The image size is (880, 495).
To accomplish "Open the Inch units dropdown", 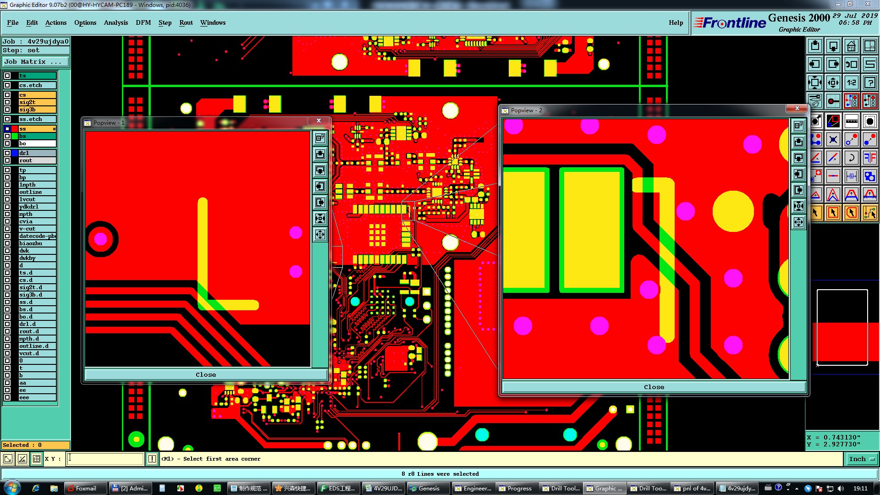I will pos(862,459).
